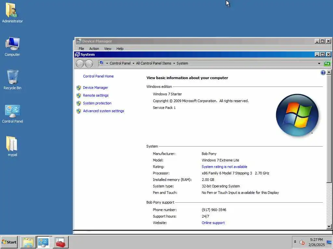Open the help question mark icon
333x249 pixels.
(323, 73)
